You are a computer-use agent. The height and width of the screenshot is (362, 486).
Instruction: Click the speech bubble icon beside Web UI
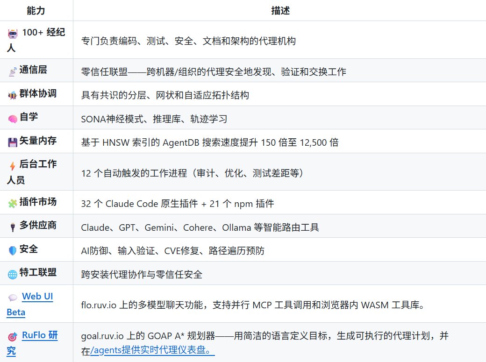click(13, 298)
